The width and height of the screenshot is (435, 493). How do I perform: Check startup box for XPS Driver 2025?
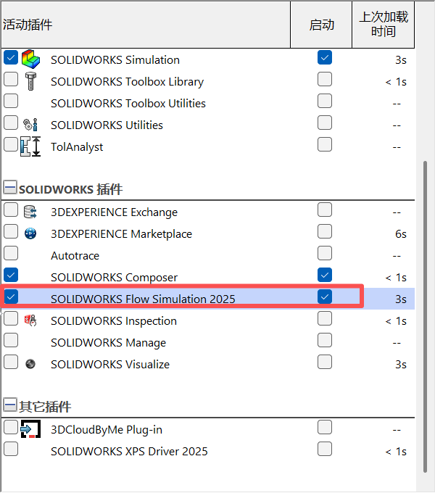(x=325, y=449)
